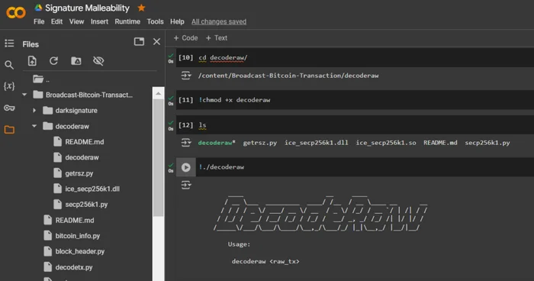Image resolution: width=534 pixels, height=281 pixels.
Task: Open the File menu
Action: 39,21
